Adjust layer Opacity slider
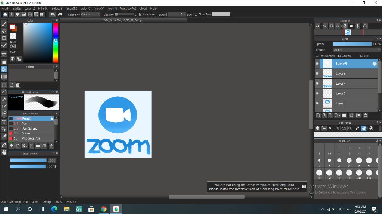The image size is (382, 214). [352, 44]
